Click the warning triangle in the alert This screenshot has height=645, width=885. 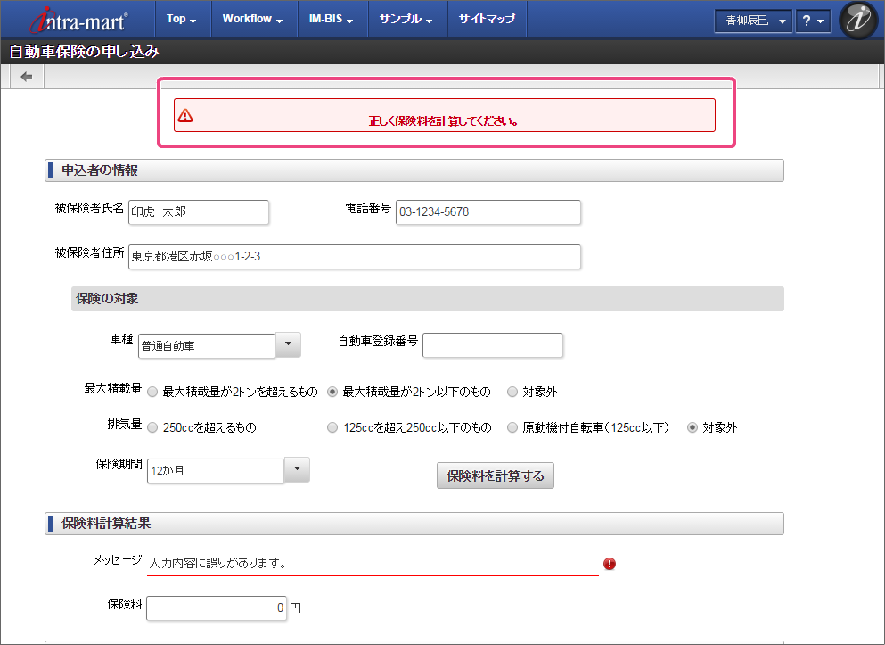[185, 115]
